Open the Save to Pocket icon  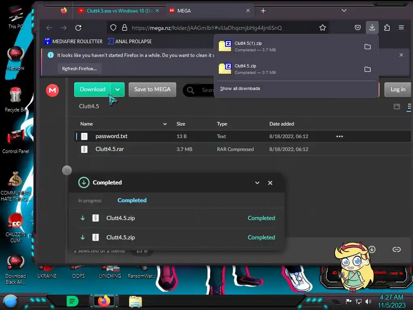357,28
